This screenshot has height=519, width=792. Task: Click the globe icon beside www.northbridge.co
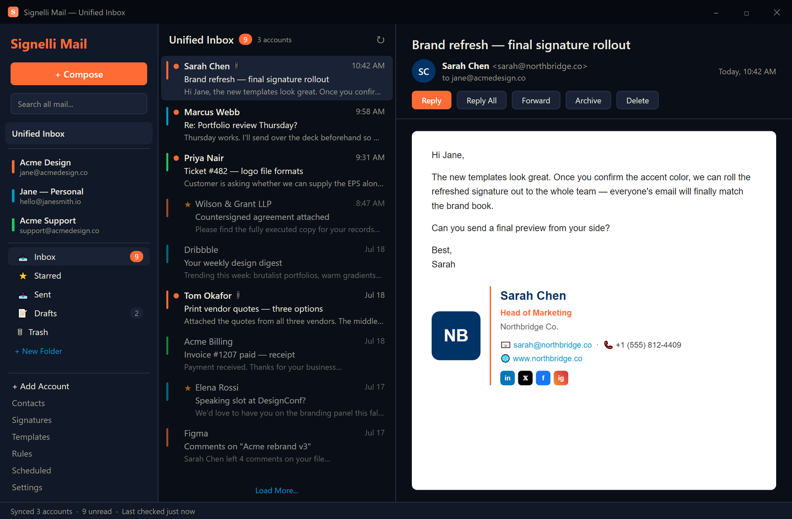pos(505,359)
